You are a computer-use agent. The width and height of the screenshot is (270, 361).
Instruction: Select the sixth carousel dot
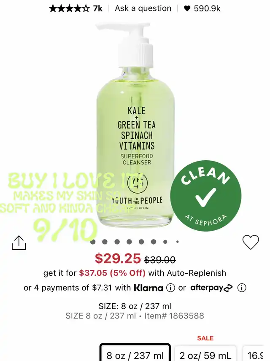[x=154, y=242]
